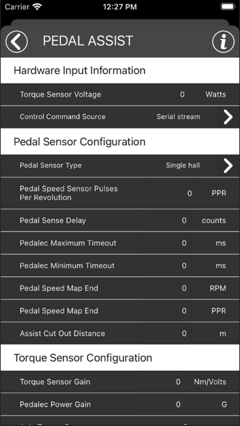
Task: Expand Control Command Source chevron
Action: point(228,117)
